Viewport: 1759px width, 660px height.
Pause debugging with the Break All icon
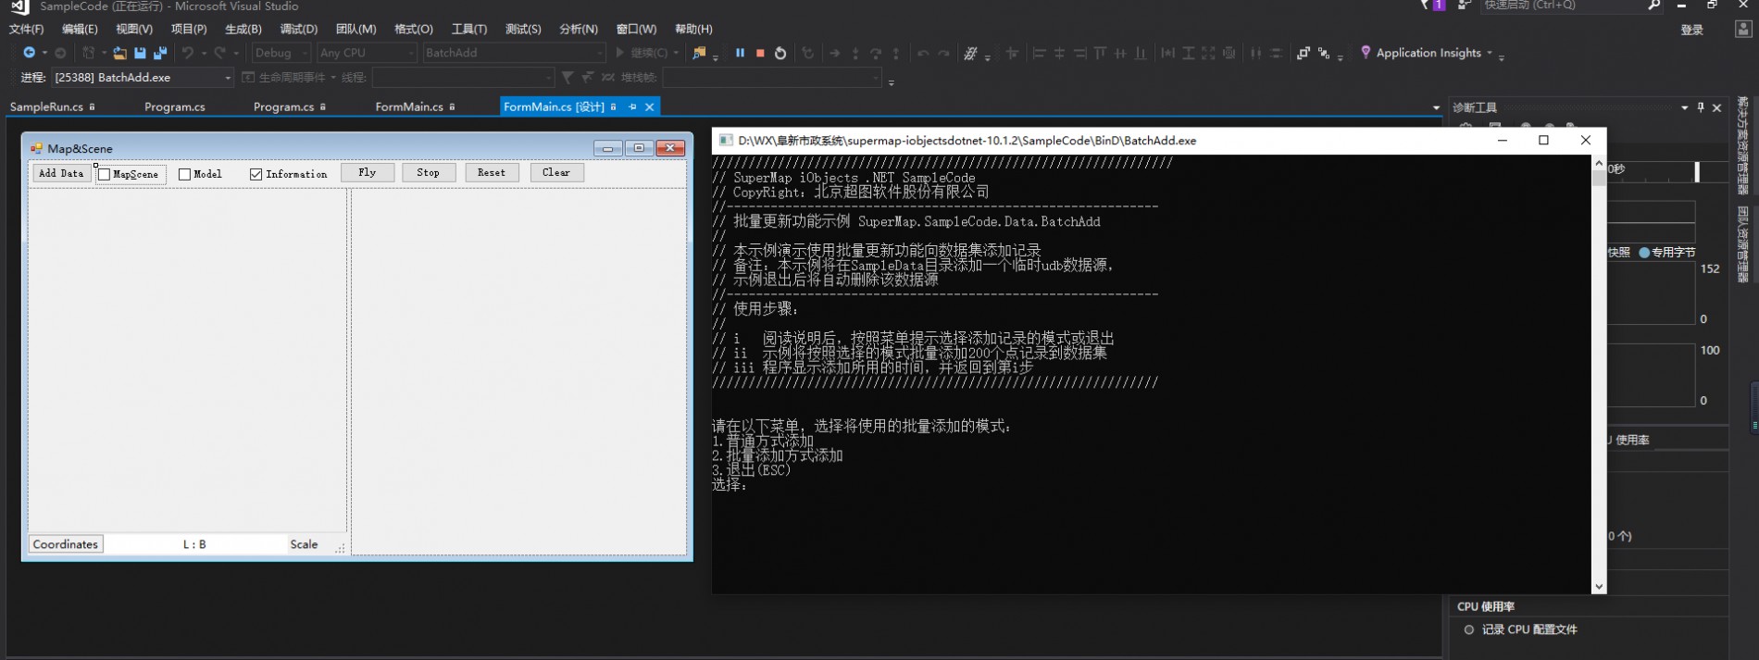click(x=740, y=53)
